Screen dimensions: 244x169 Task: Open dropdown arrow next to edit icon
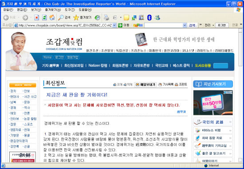coord(121,18)
